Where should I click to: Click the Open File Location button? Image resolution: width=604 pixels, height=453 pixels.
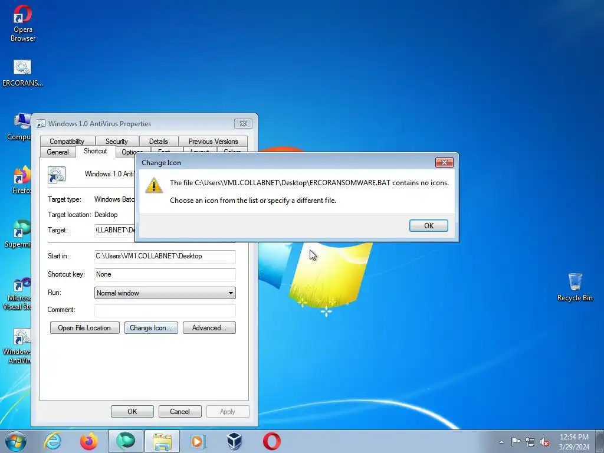(85, 328)
